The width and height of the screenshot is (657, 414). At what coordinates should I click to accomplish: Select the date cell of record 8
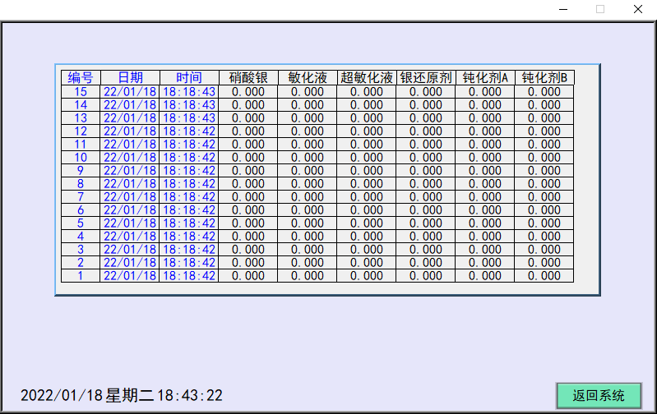coord(130,184)
